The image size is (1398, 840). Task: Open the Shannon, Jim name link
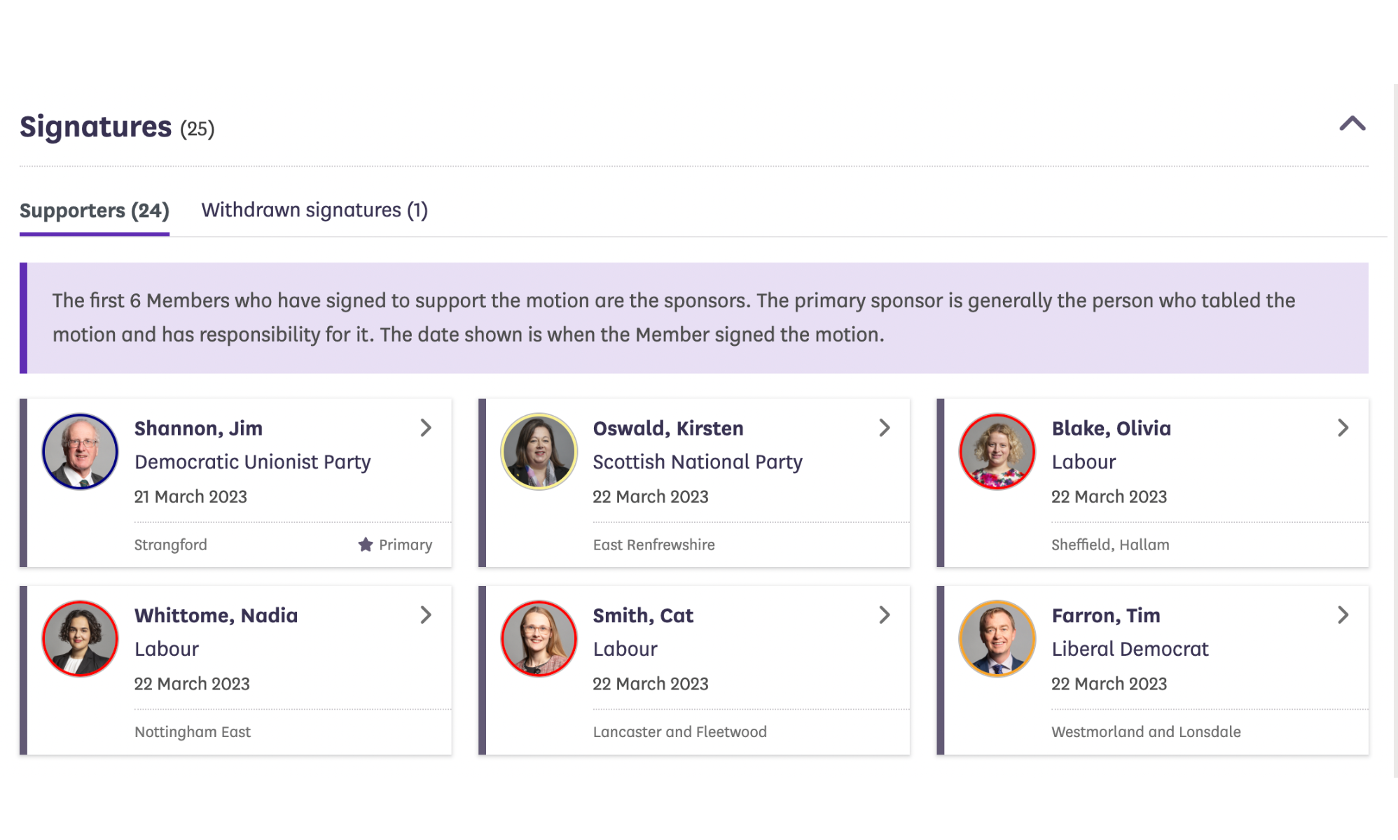coord(198,428)
